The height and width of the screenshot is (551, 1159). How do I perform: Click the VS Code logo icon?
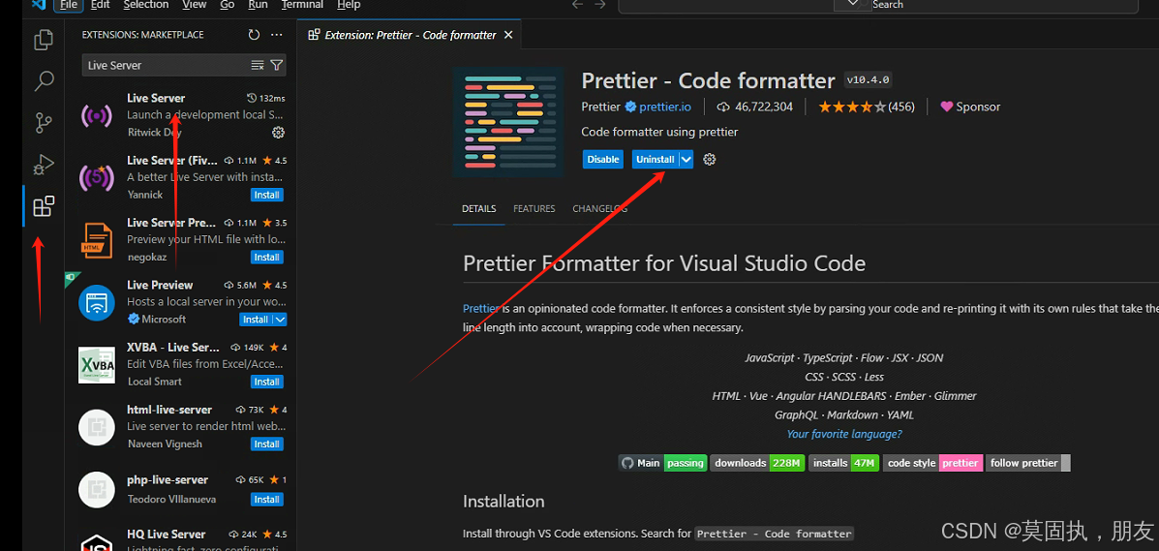pyautogui.click(x=39, y=5)
